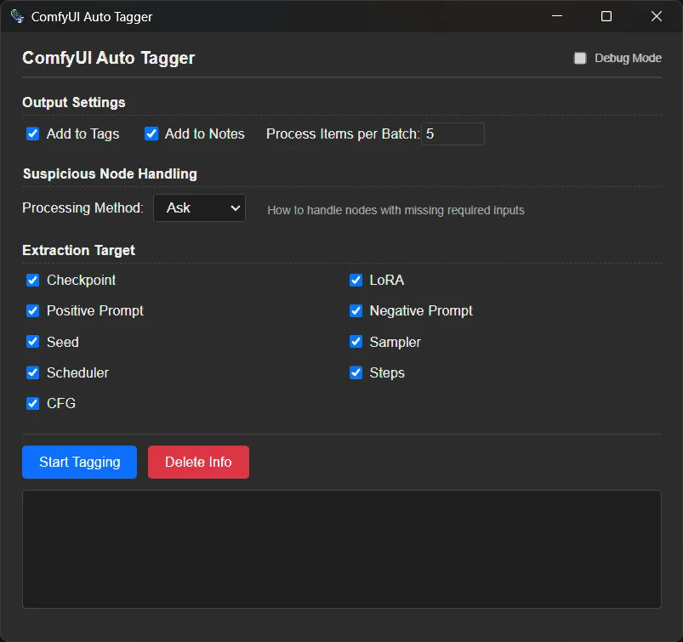683x642 pixels.
Task: Toggle the Scheduler checkbox
Action: pyautogui.click(x=33, y=372)
